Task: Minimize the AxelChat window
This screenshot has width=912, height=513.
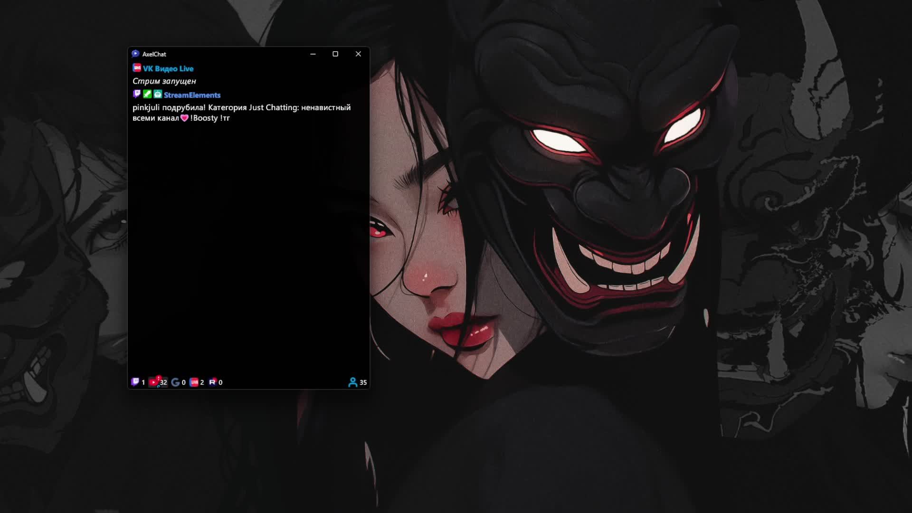Action: [x=313, y=54]
